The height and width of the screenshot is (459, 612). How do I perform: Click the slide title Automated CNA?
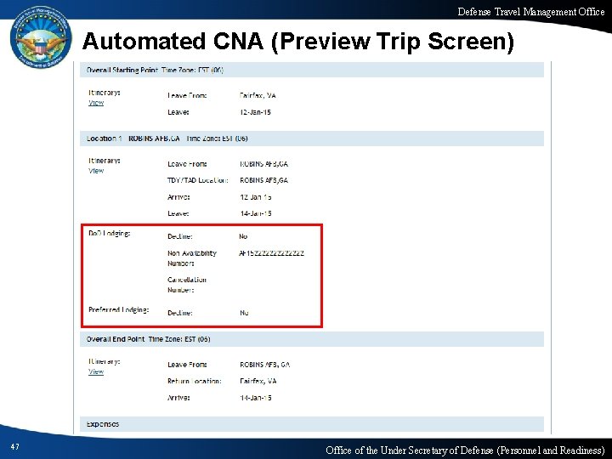point(297,41)
